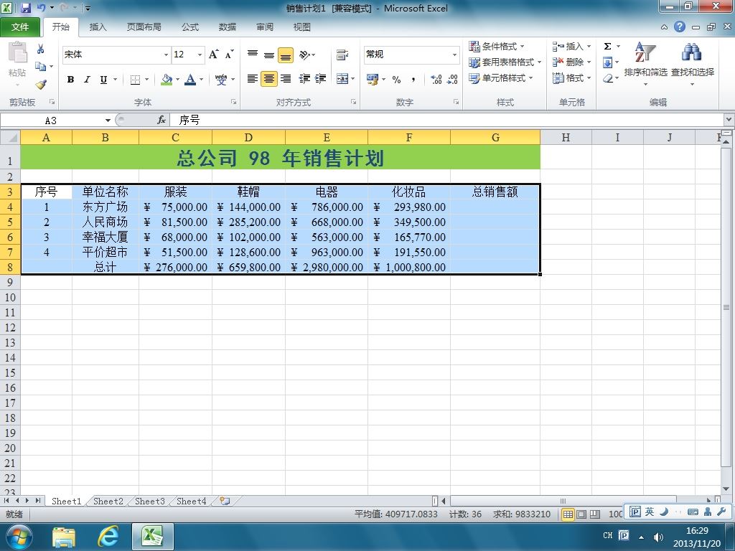Open the 条件格式 dropdown

point(497,46)
